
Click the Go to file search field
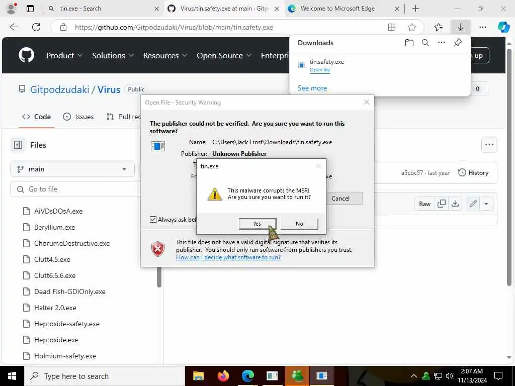pos(75,189)
